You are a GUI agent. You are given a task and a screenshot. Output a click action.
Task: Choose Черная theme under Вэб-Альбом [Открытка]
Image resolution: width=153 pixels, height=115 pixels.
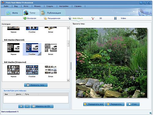(x=13, y=71)
